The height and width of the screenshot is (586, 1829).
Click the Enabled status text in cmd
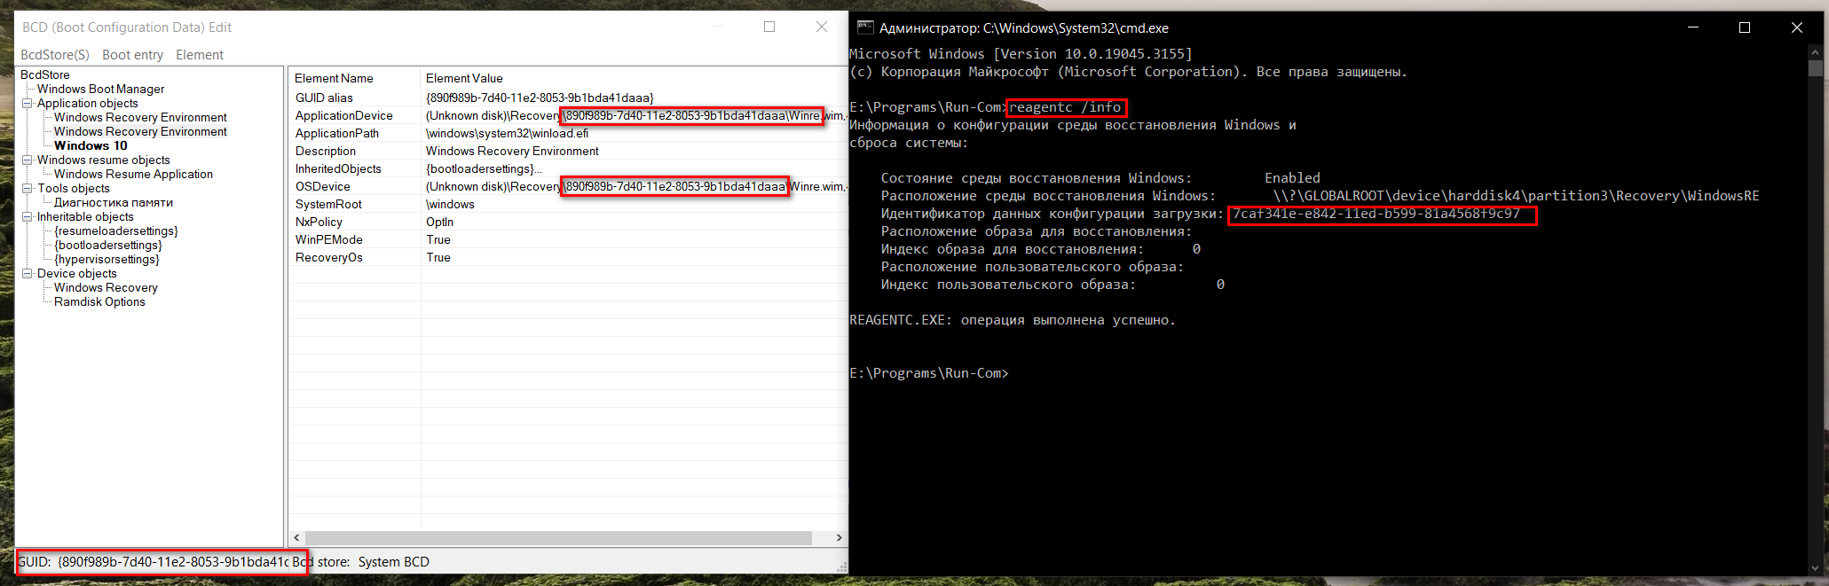(x=1292, y=178)
